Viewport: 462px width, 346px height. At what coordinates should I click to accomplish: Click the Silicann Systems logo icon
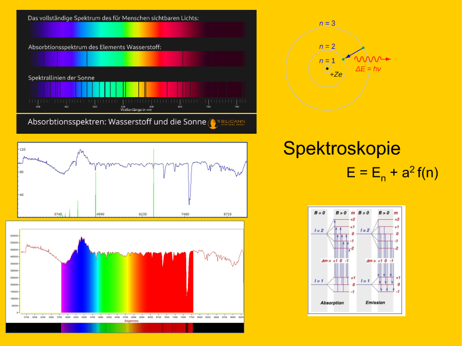pyautogui.click(x=213, y=123)
